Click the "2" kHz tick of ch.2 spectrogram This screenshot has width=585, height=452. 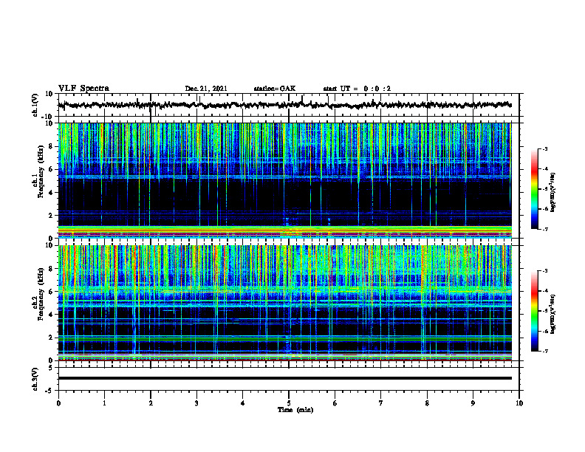click(51, 338)
